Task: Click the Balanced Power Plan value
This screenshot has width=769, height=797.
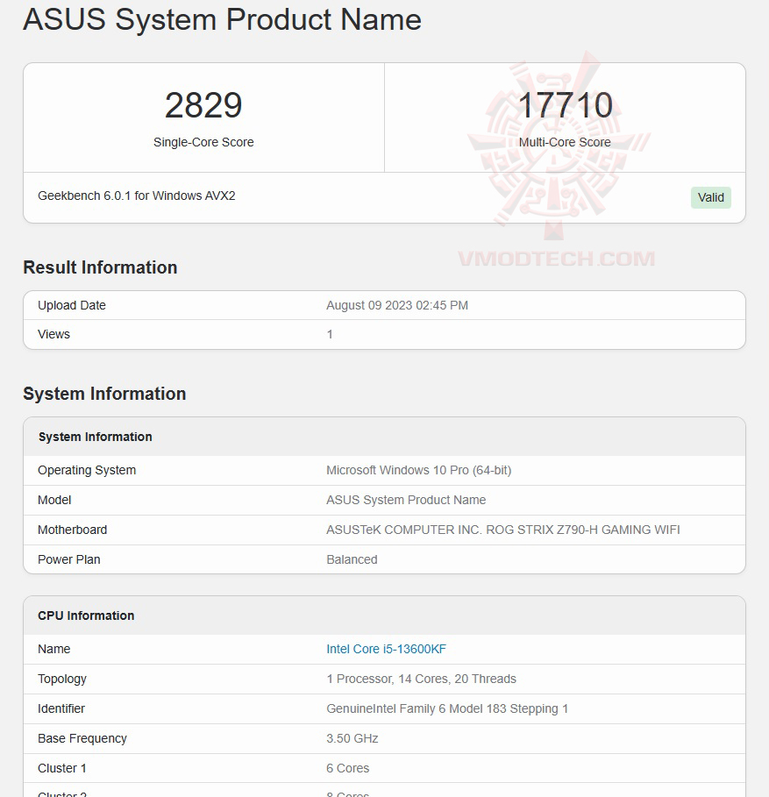Action: tap(352, 559)
